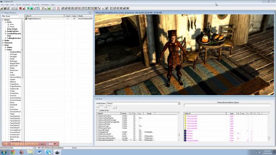
Task: Open the File menu
Action: tap(2, 5)
